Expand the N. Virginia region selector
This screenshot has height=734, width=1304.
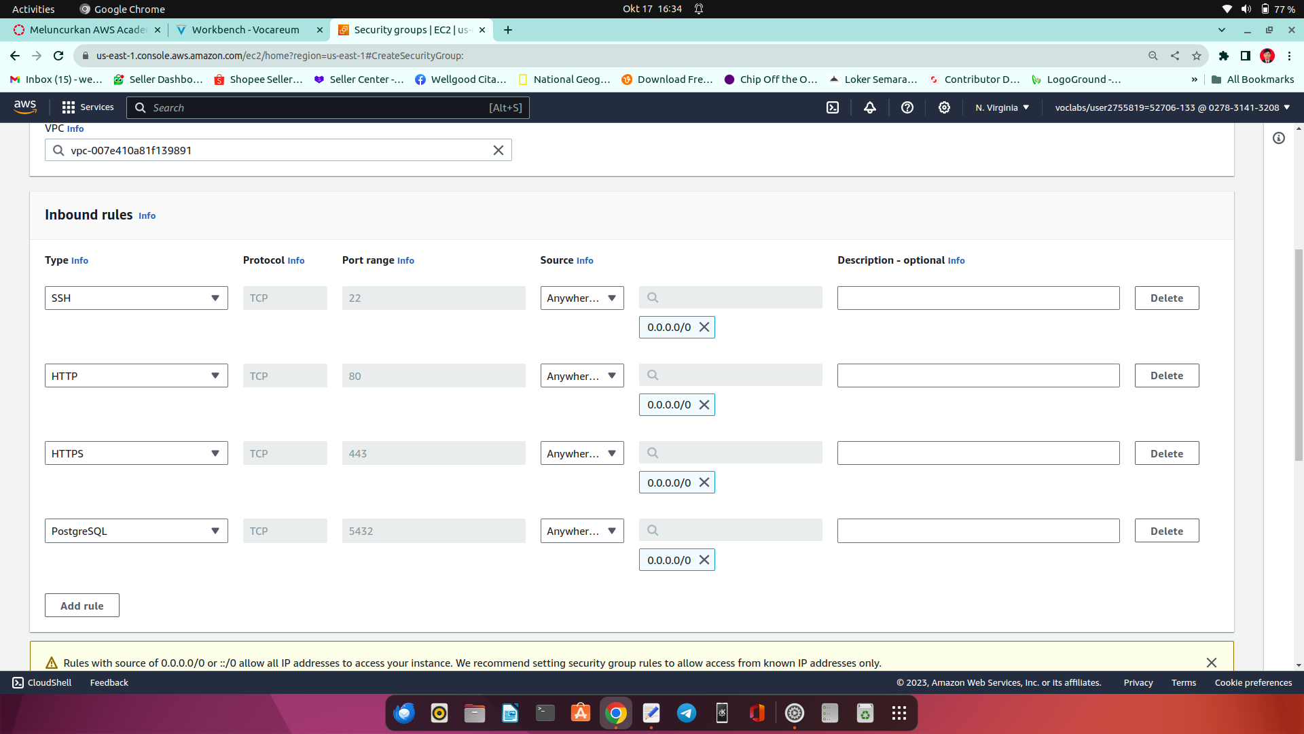pyautogui.click(x=1002, y=107)
